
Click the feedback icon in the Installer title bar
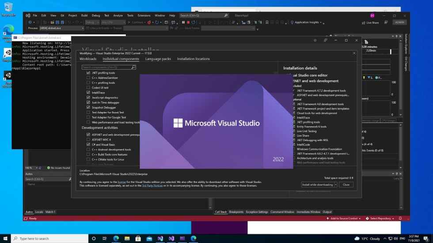pyautogui.click(x=325, y=40)
